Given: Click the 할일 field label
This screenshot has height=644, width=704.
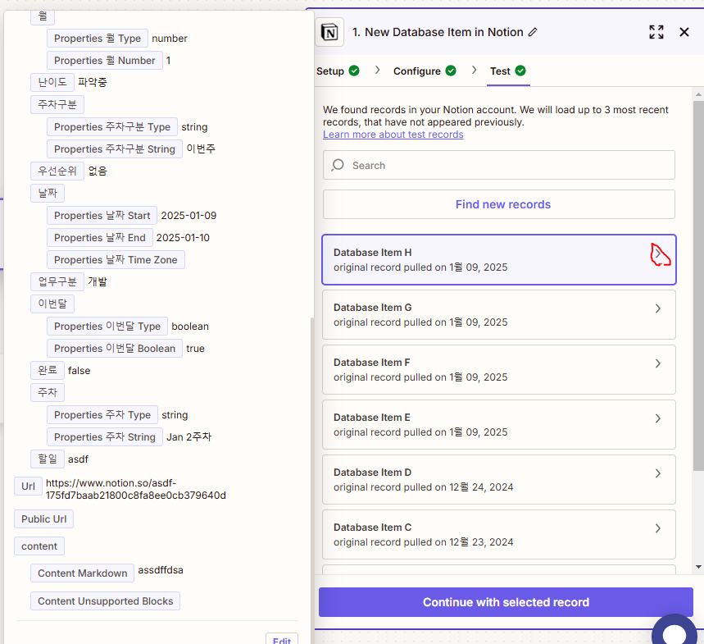Looking at the screenshot, I should click(x=48, y=459).
